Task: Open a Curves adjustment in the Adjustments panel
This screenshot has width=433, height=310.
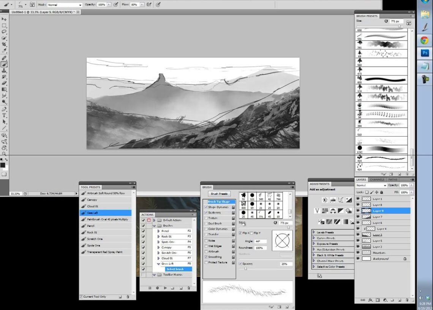Action: 340,200
